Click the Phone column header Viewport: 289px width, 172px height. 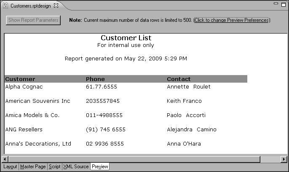coord(95,79)
